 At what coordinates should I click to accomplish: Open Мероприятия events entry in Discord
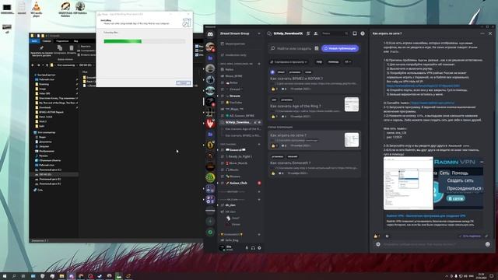pyautogui.click(x=240, y=44)
